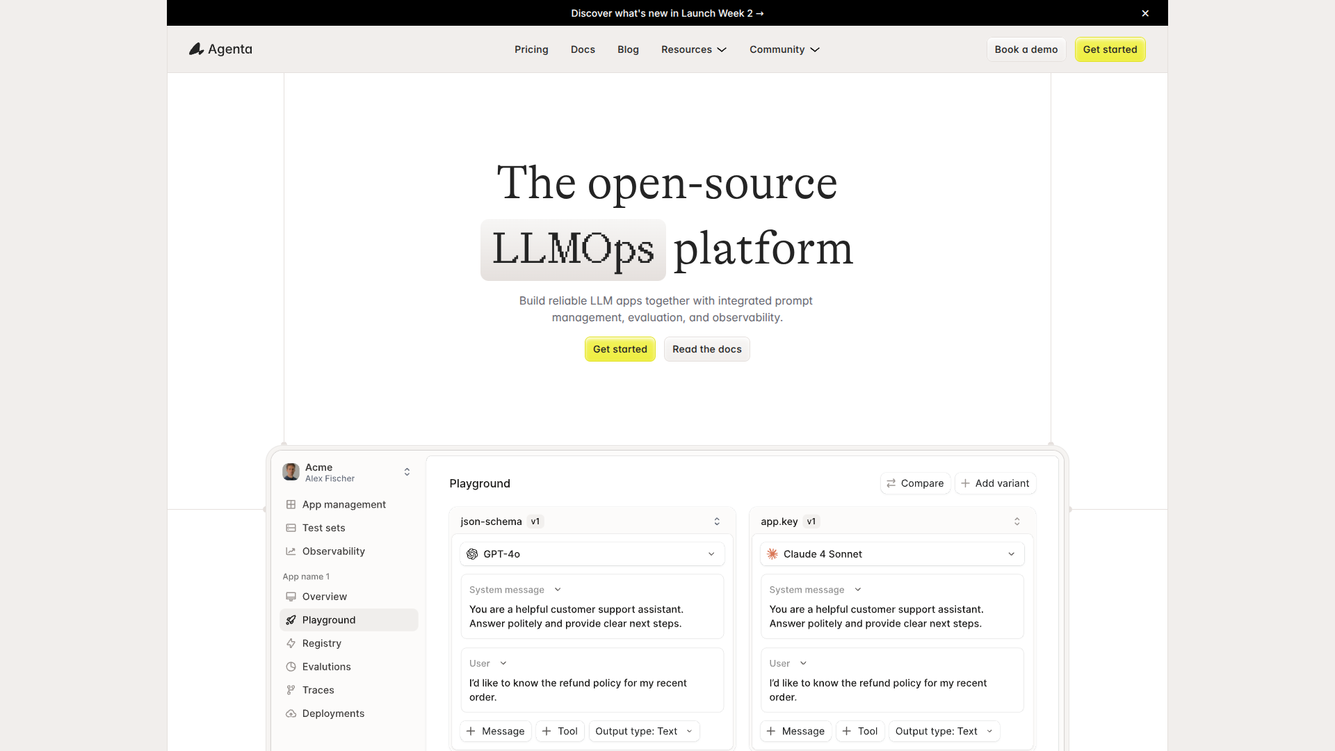Go to the Docs menu item
1335x751 pixels.
click(583, 49)
